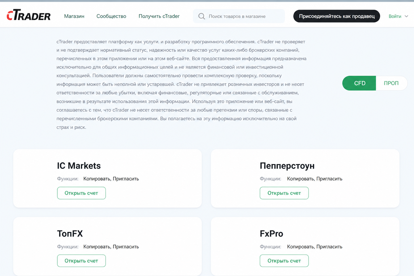Viewport: 414px width, 276px height.
Task: Click the Войти login link
Action: 395,16
